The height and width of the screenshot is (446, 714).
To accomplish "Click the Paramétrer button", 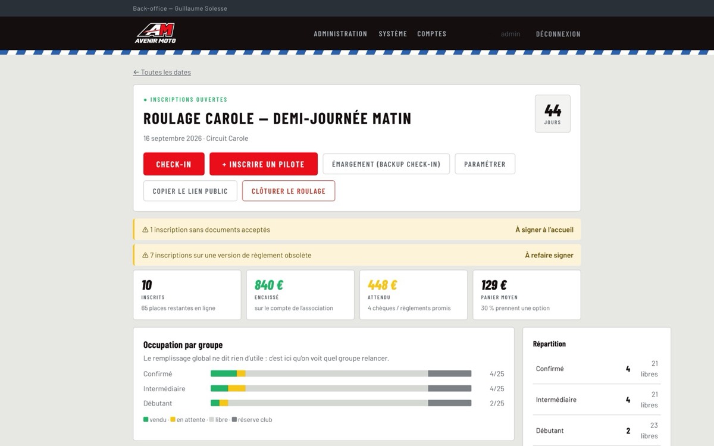I will (x=485, y=164).
